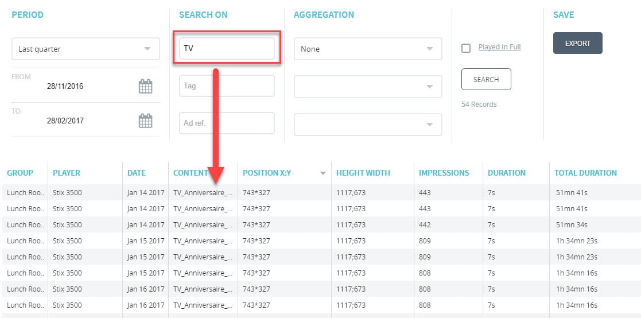Sort by the CONTENT column header
641x318 pixels.
click(191, 173)
